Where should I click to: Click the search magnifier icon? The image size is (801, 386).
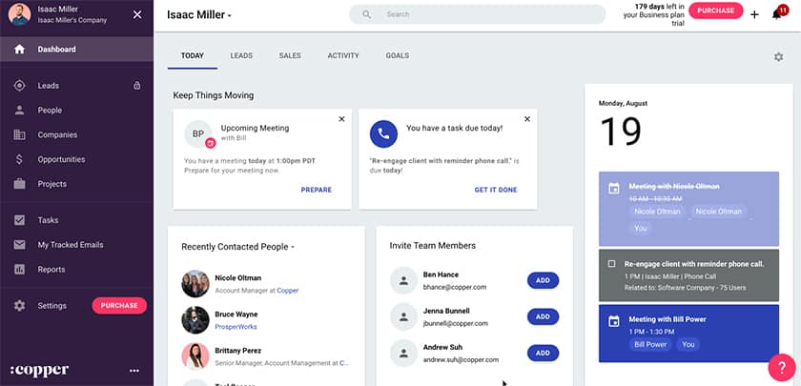pos(367,14)
